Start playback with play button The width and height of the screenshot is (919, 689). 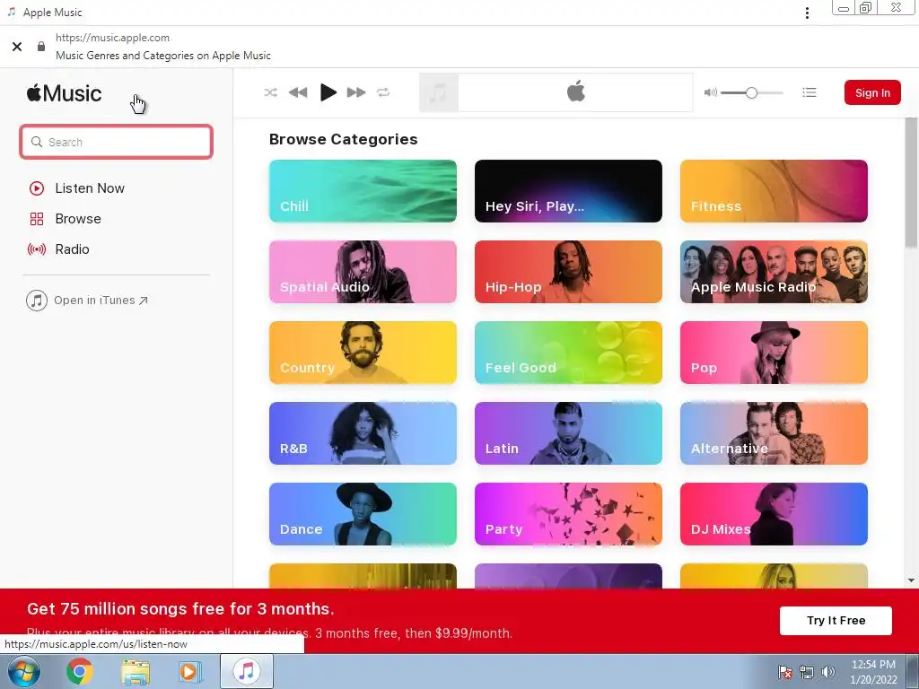(x=328, y=92)
